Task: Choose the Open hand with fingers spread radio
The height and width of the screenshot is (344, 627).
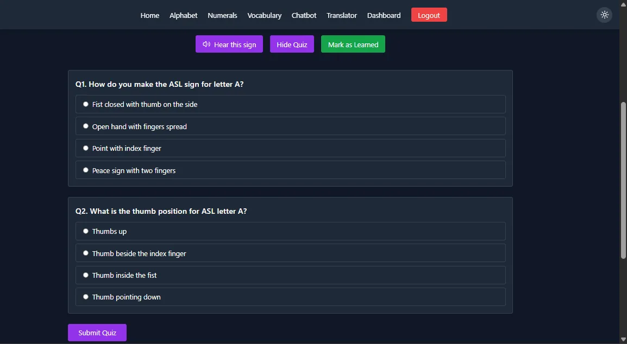Action: click(x=85, y=126)
